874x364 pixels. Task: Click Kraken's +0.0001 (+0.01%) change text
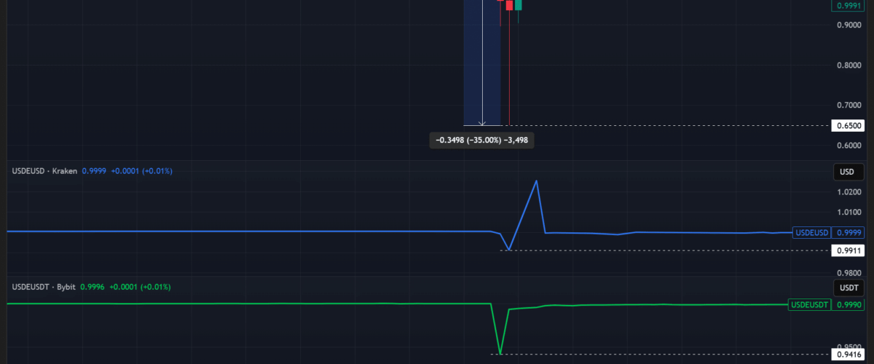pyautogui.click(x=141, y=171)
